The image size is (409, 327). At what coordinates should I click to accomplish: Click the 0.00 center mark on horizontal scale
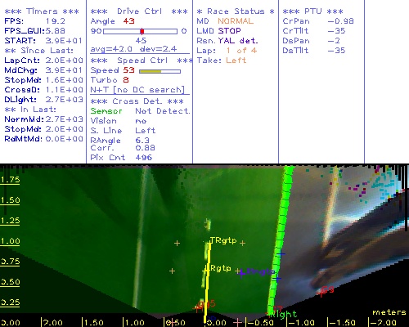216,323
